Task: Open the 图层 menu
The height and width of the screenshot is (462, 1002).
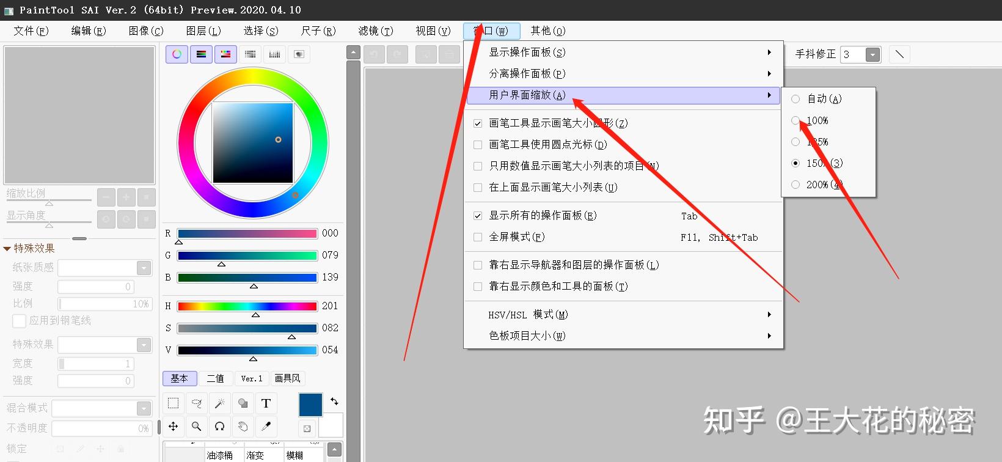Action: pyautogui.click(x=203, y=31)
